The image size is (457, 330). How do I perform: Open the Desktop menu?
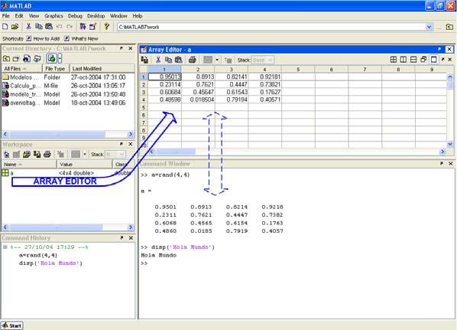[x=96, y=16]
